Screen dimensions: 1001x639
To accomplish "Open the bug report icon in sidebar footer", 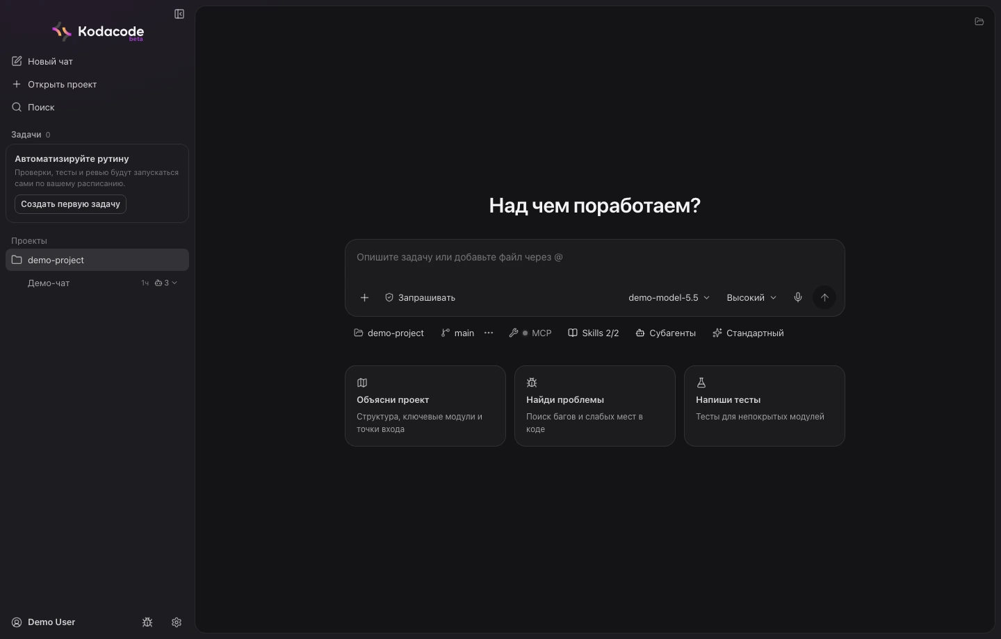I will tap(147, 622).
